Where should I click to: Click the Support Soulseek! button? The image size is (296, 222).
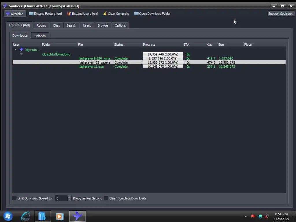281,14
